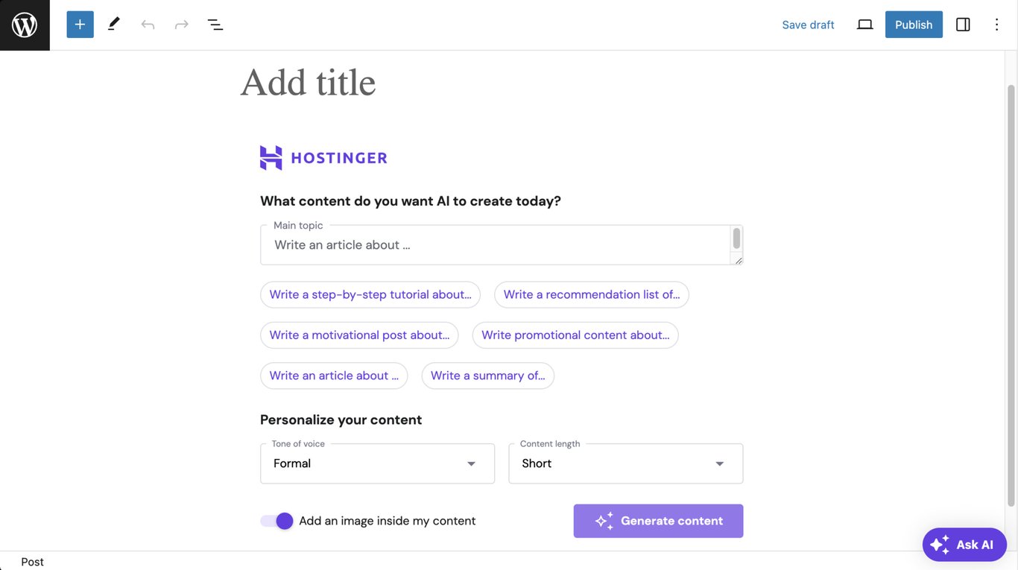Open the Content length dropdown

(x=719, y=463)
